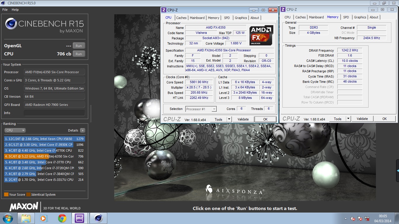
Task: Run the OpenGL benchmark
Action: (x=79, y=46)
